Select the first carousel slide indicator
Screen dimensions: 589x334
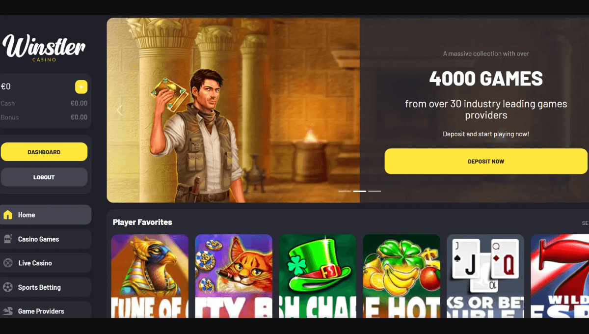tap(345, 191)
